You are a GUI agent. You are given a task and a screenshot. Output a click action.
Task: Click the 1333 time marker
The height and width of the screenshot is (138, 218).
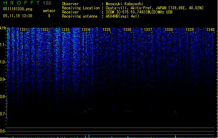tap(65, 30)
